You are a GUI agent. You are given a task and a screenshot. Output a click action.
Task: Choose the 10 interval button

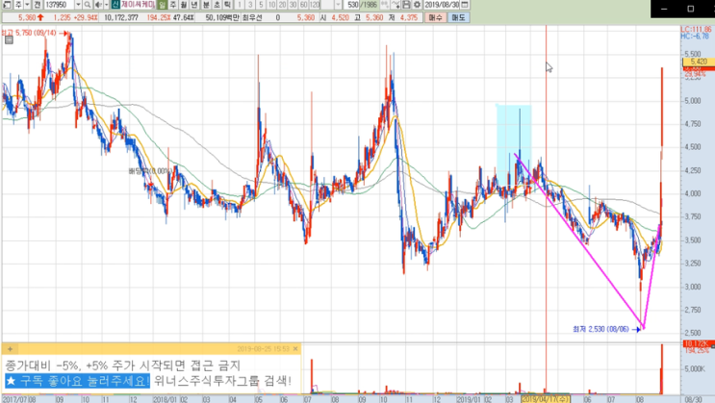coord(271,5)
